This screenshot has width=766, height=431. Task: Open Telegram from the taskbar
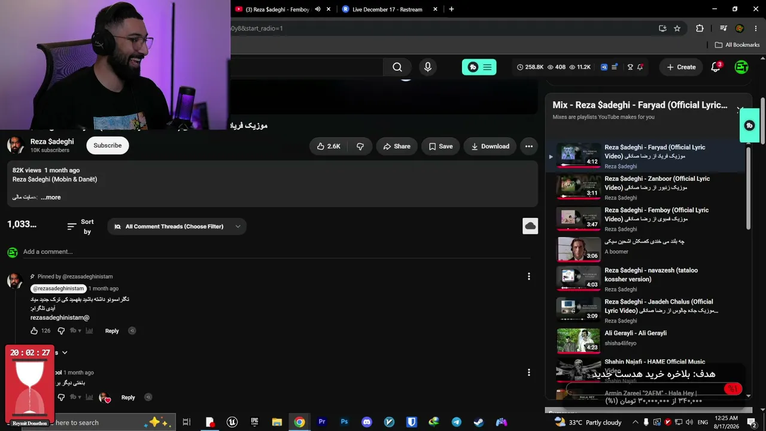457,422
